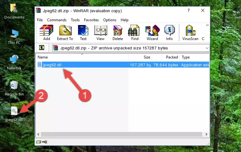Go up one folder level
The height and width of the screenshot is (152, 241).
42,48
